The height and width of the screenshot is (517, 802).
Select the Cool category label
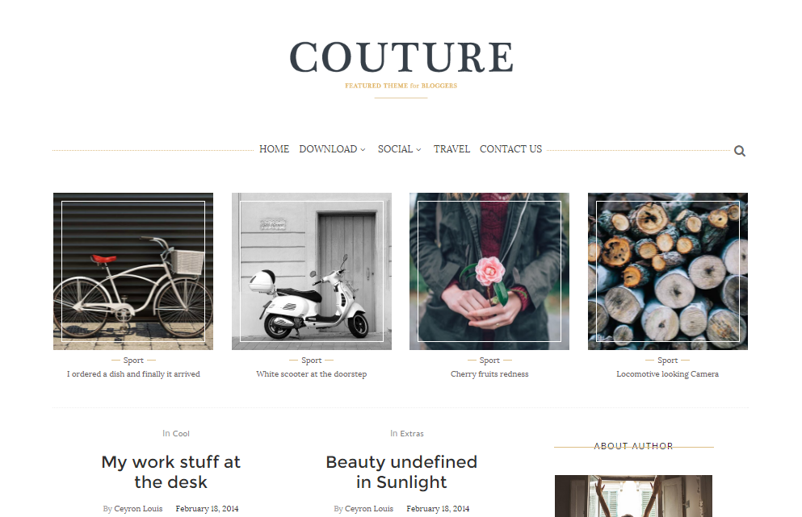(181, 434)
